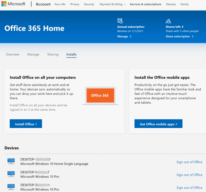
Task: Click 'Annual subscription' label
Action: tap(131, 27)
